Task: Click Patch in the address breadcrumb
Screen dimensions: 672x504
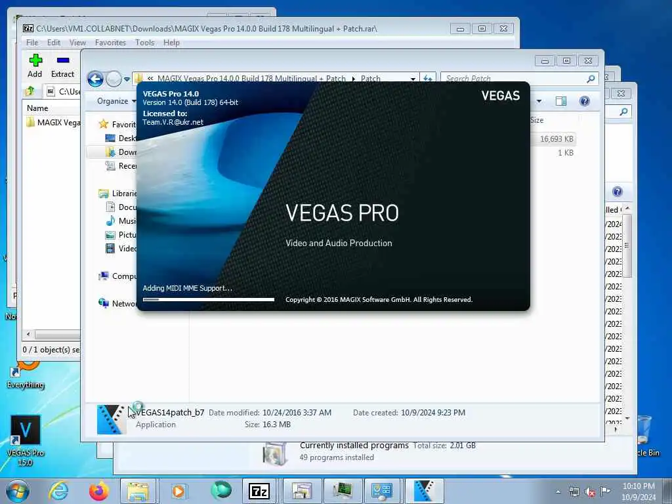Action: 370,79
